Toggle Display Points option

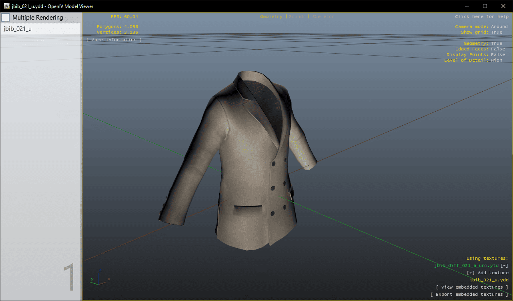(x=498, y=55)
